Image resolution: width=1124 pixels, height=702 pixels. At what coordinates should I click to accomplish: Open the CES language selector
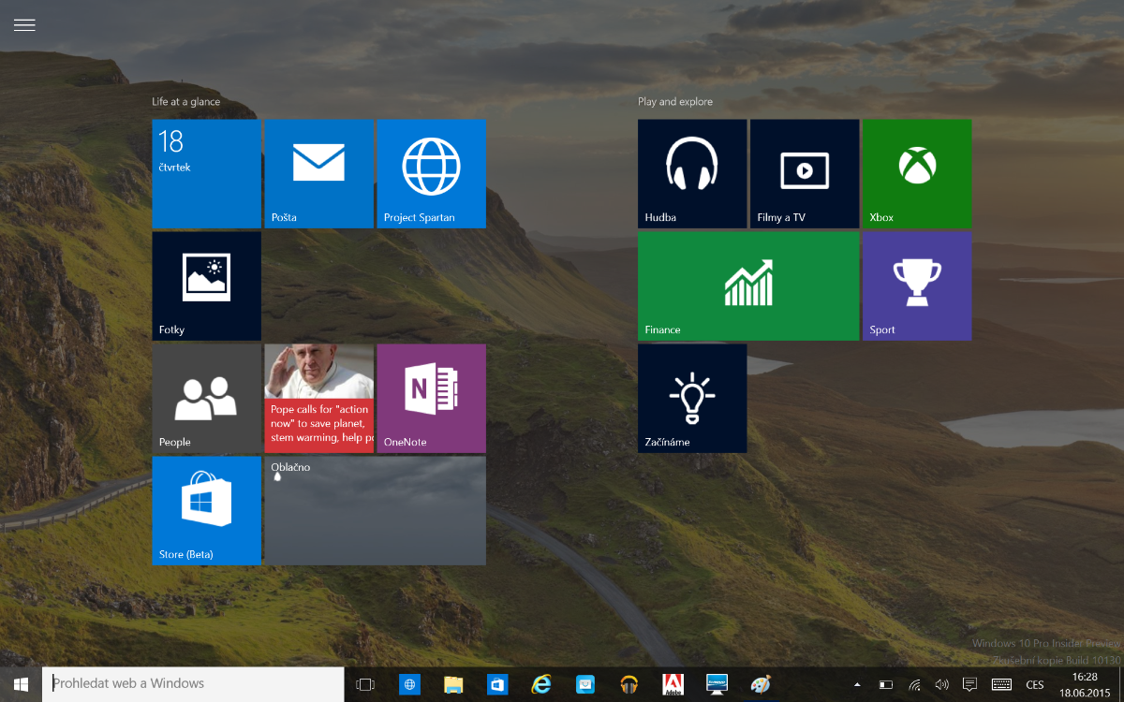coord(1035,684)
